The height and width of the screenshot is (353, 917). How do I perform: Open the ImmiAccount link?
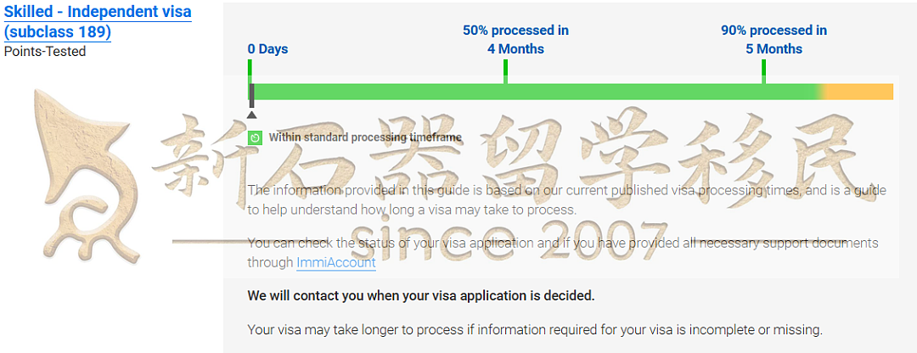point(335,263)
